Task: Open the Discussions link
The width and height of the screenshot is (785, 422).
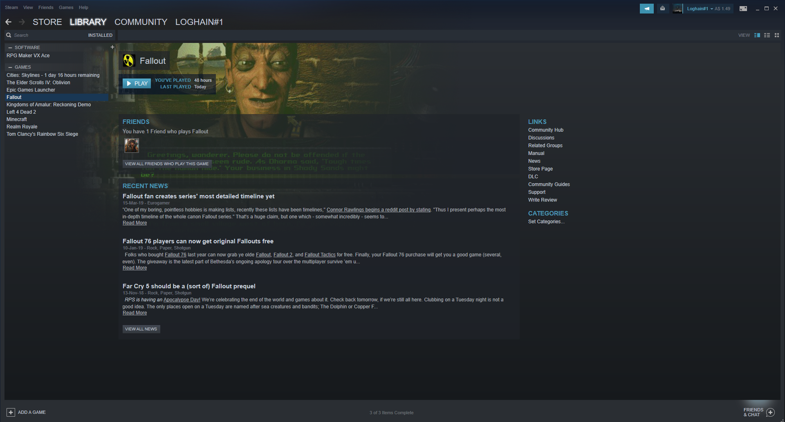Action: click(x=541, y=138)
